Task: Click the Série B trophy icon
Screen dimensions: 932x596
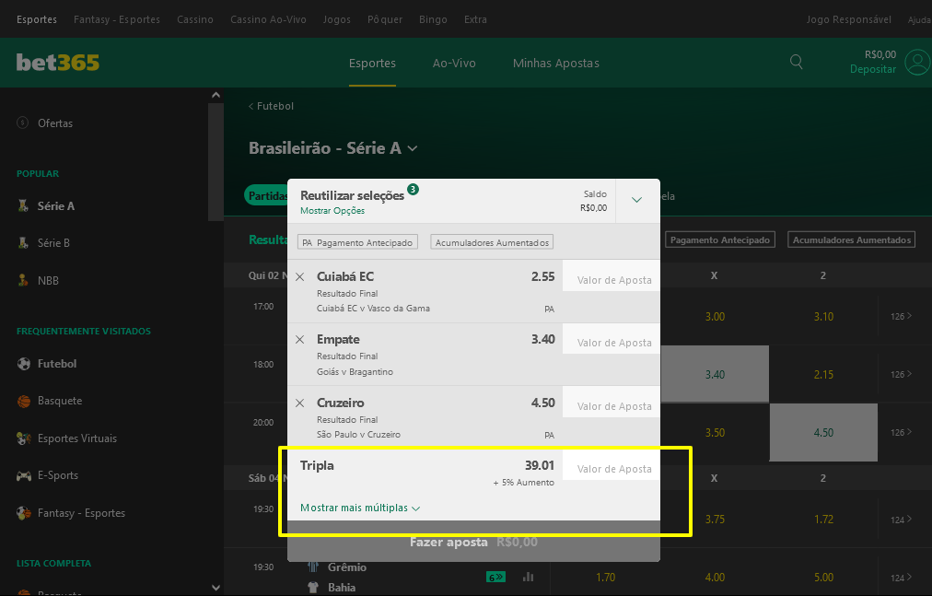Action: tap(23, 242)
